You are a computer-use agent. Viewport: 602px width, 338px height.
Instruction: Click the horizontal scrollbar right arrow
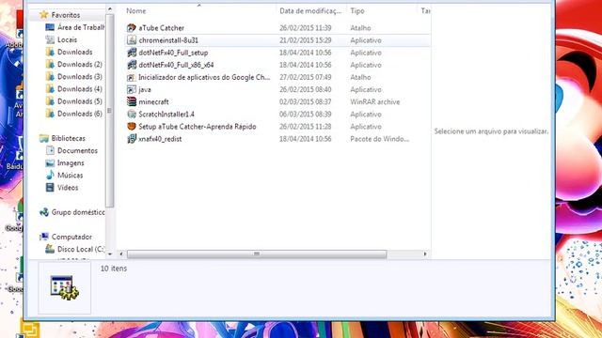coord(425,254)
